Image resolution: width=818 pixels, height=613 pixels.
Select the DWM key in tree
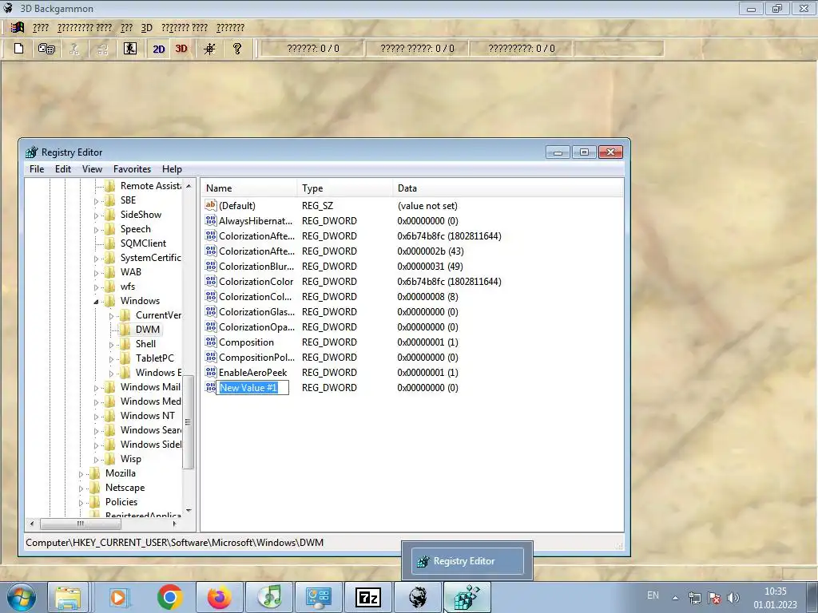point(148,330)
